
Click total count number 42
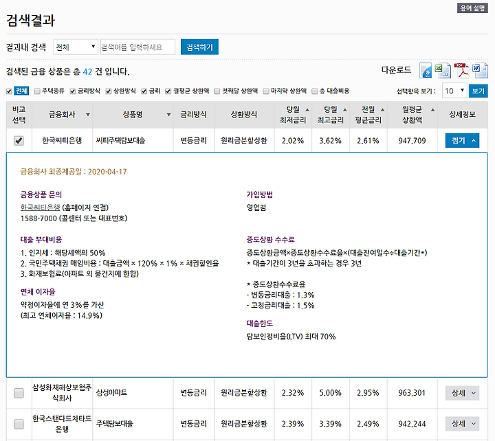point(87,71)
